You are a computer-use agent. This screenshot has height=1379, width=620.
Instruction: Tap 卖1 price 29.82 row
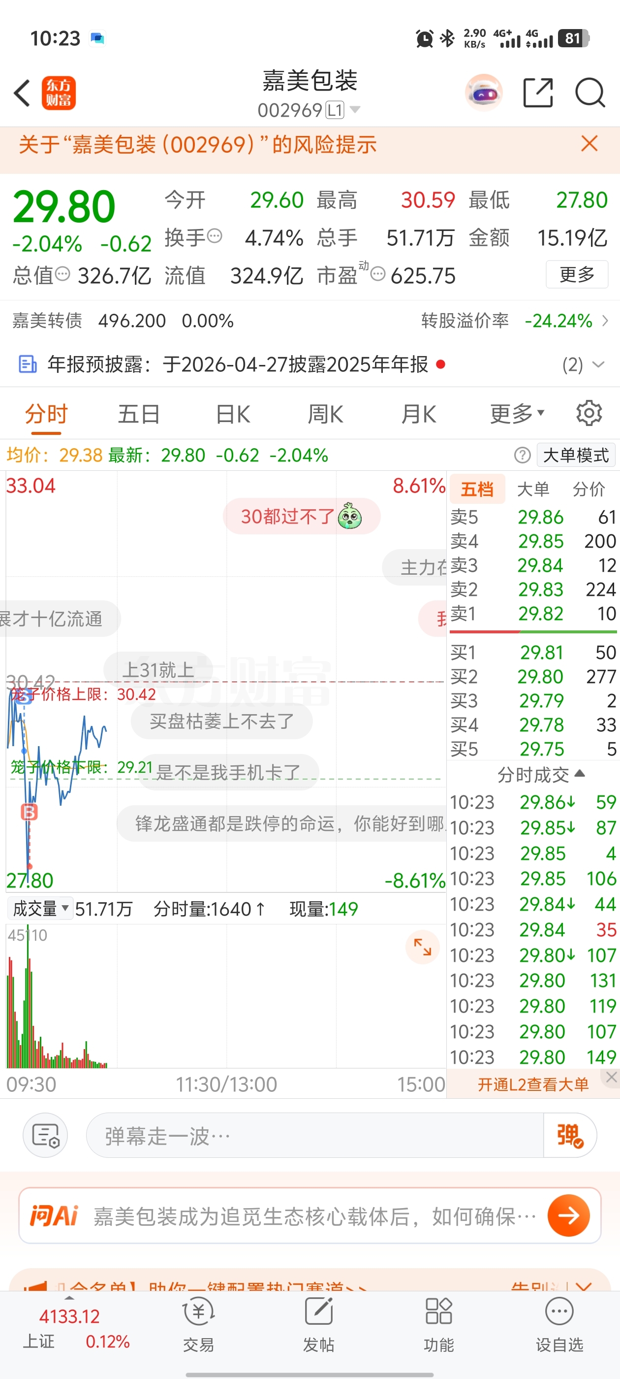[x=533, y=614]
